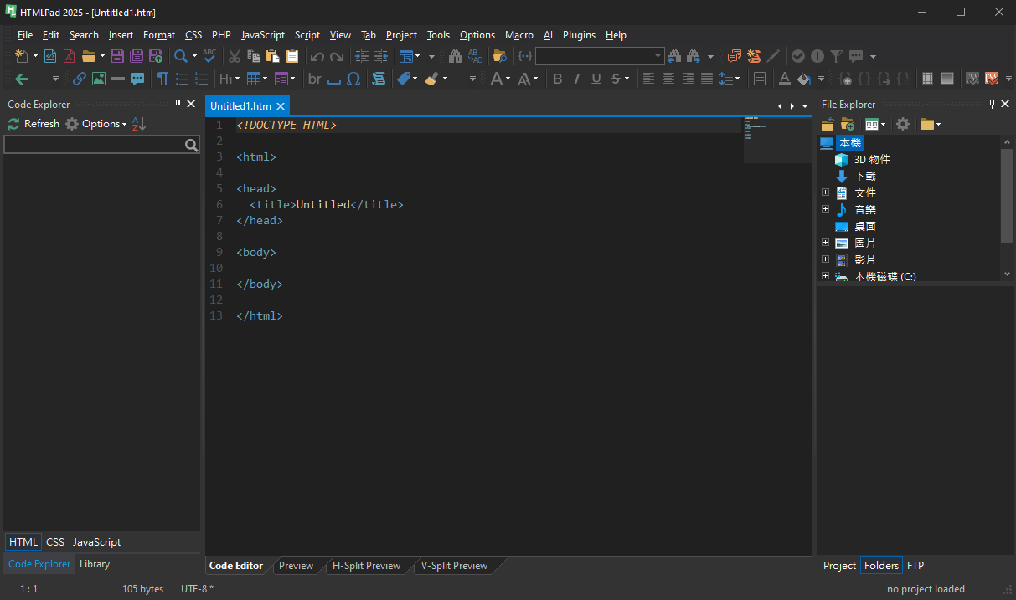Click the Save disk icon
Image resolution: width=1016 pixels, height=600 pixels.
[117, 56]
